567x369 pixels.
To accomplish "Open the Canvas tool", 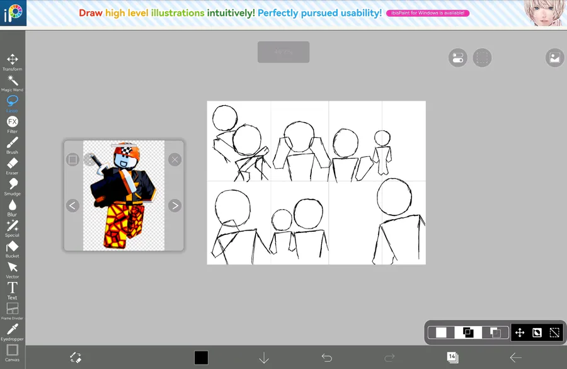I will pyautogui.click(x=13, y=353).
